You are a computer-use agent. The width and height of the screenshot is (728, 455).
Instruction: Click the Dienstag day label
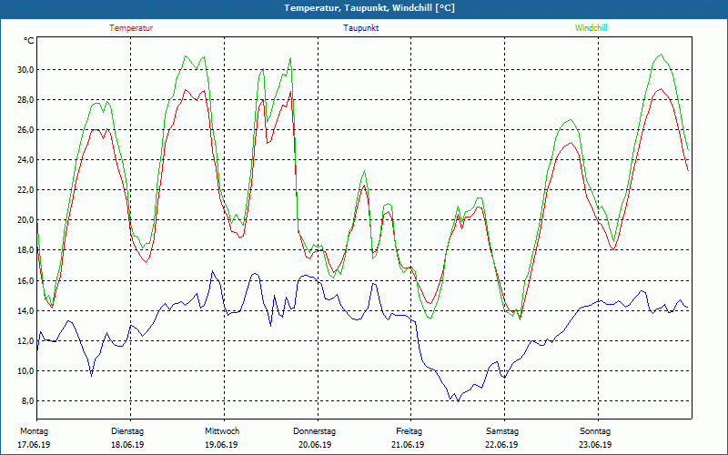127,431
